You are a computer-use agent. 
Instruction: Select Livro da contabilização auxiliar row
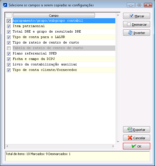(x=64, y=65)
